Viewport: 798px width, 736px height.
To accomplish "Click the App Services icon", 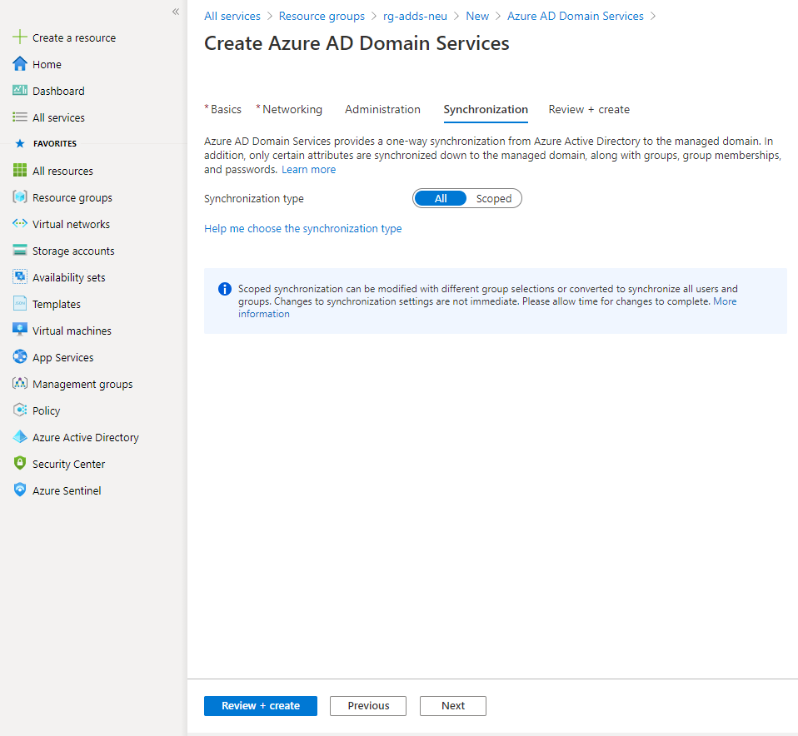I will [18, 356].
